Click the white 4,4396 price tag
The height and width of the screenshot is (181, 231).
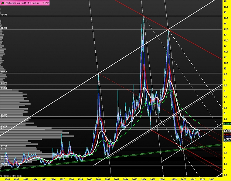(227, 131)
